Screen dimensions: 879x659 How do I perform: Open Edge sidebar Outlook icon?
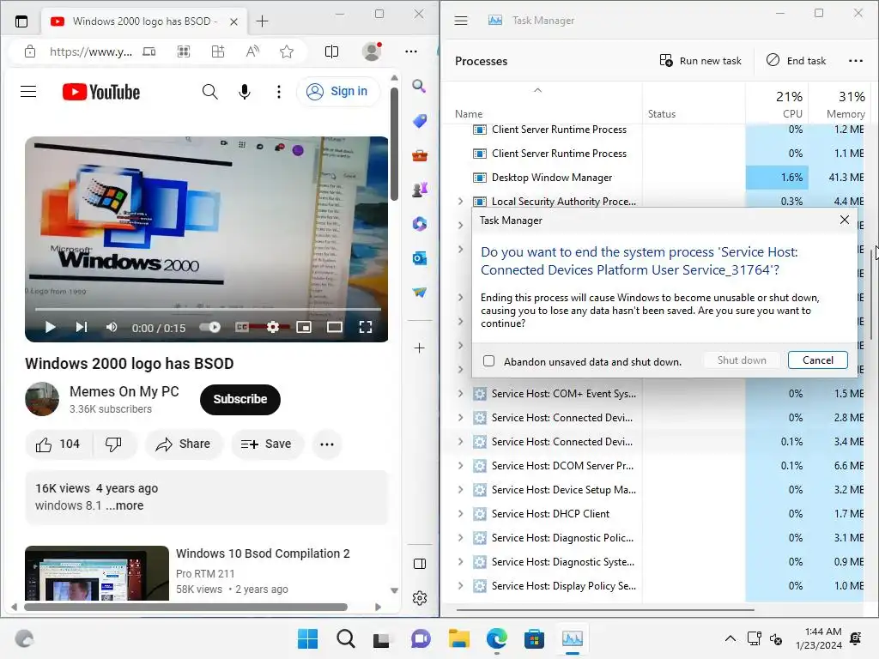pyautogui.click(x=419, y=258)
